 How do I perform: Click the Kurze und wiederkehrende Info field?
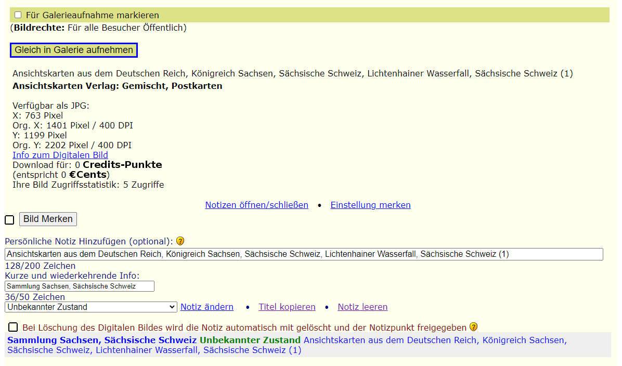point(80,286)
